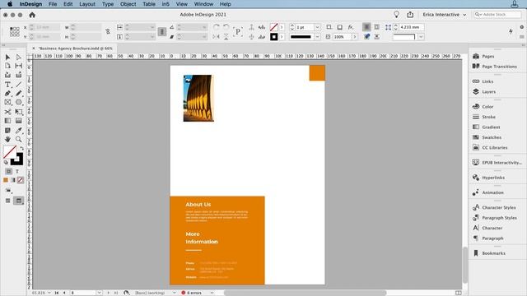Select the Selection tool arrow
Image resolution: width=527 pixels, height=296 pixels.
coord(7,57)
